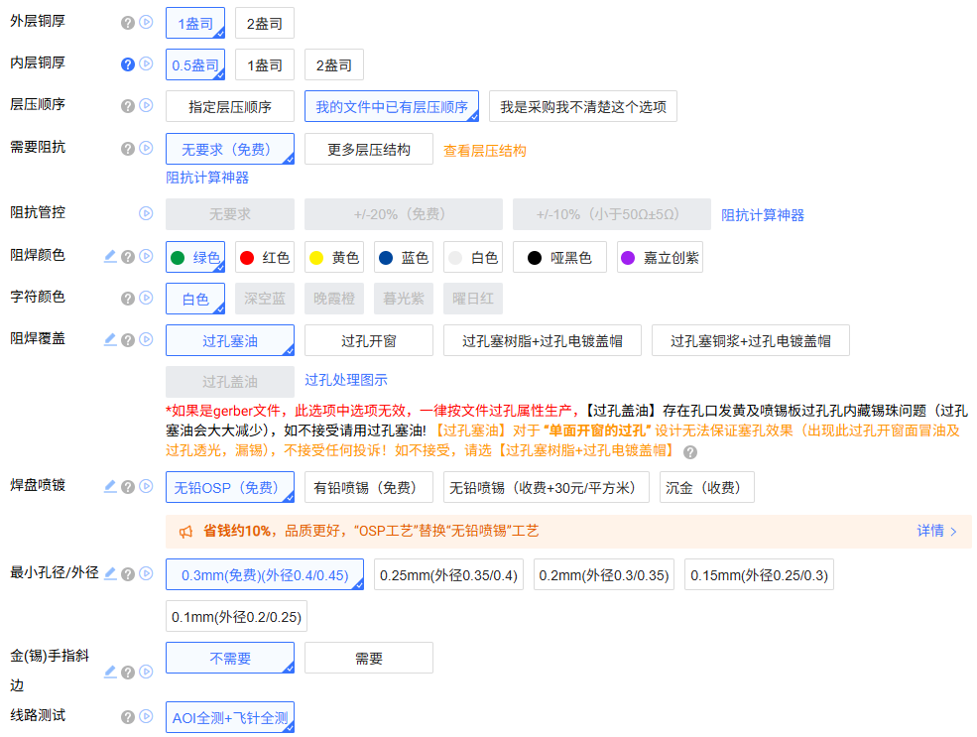This screenshot has width=977, height=737.
Task: Select AOI全测+飞针全测 circuit test
Action: point(230,717)
